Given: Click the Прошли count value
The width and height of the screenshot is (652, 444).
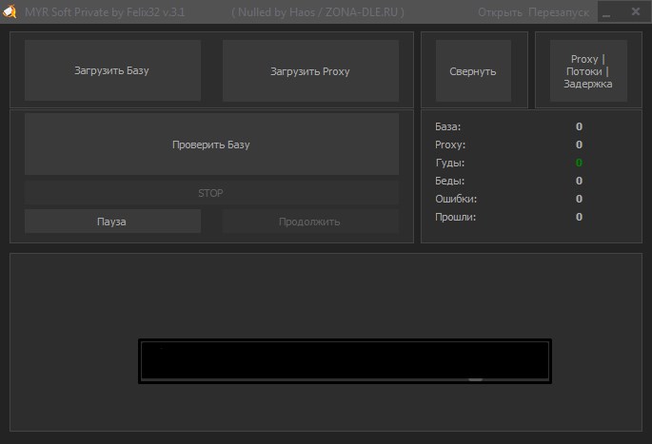Looking at the screenshot, I should 579,217.
